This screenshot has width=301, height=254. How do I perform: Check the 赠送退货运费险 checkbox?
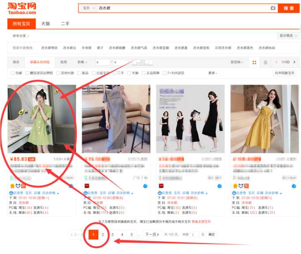27,73
